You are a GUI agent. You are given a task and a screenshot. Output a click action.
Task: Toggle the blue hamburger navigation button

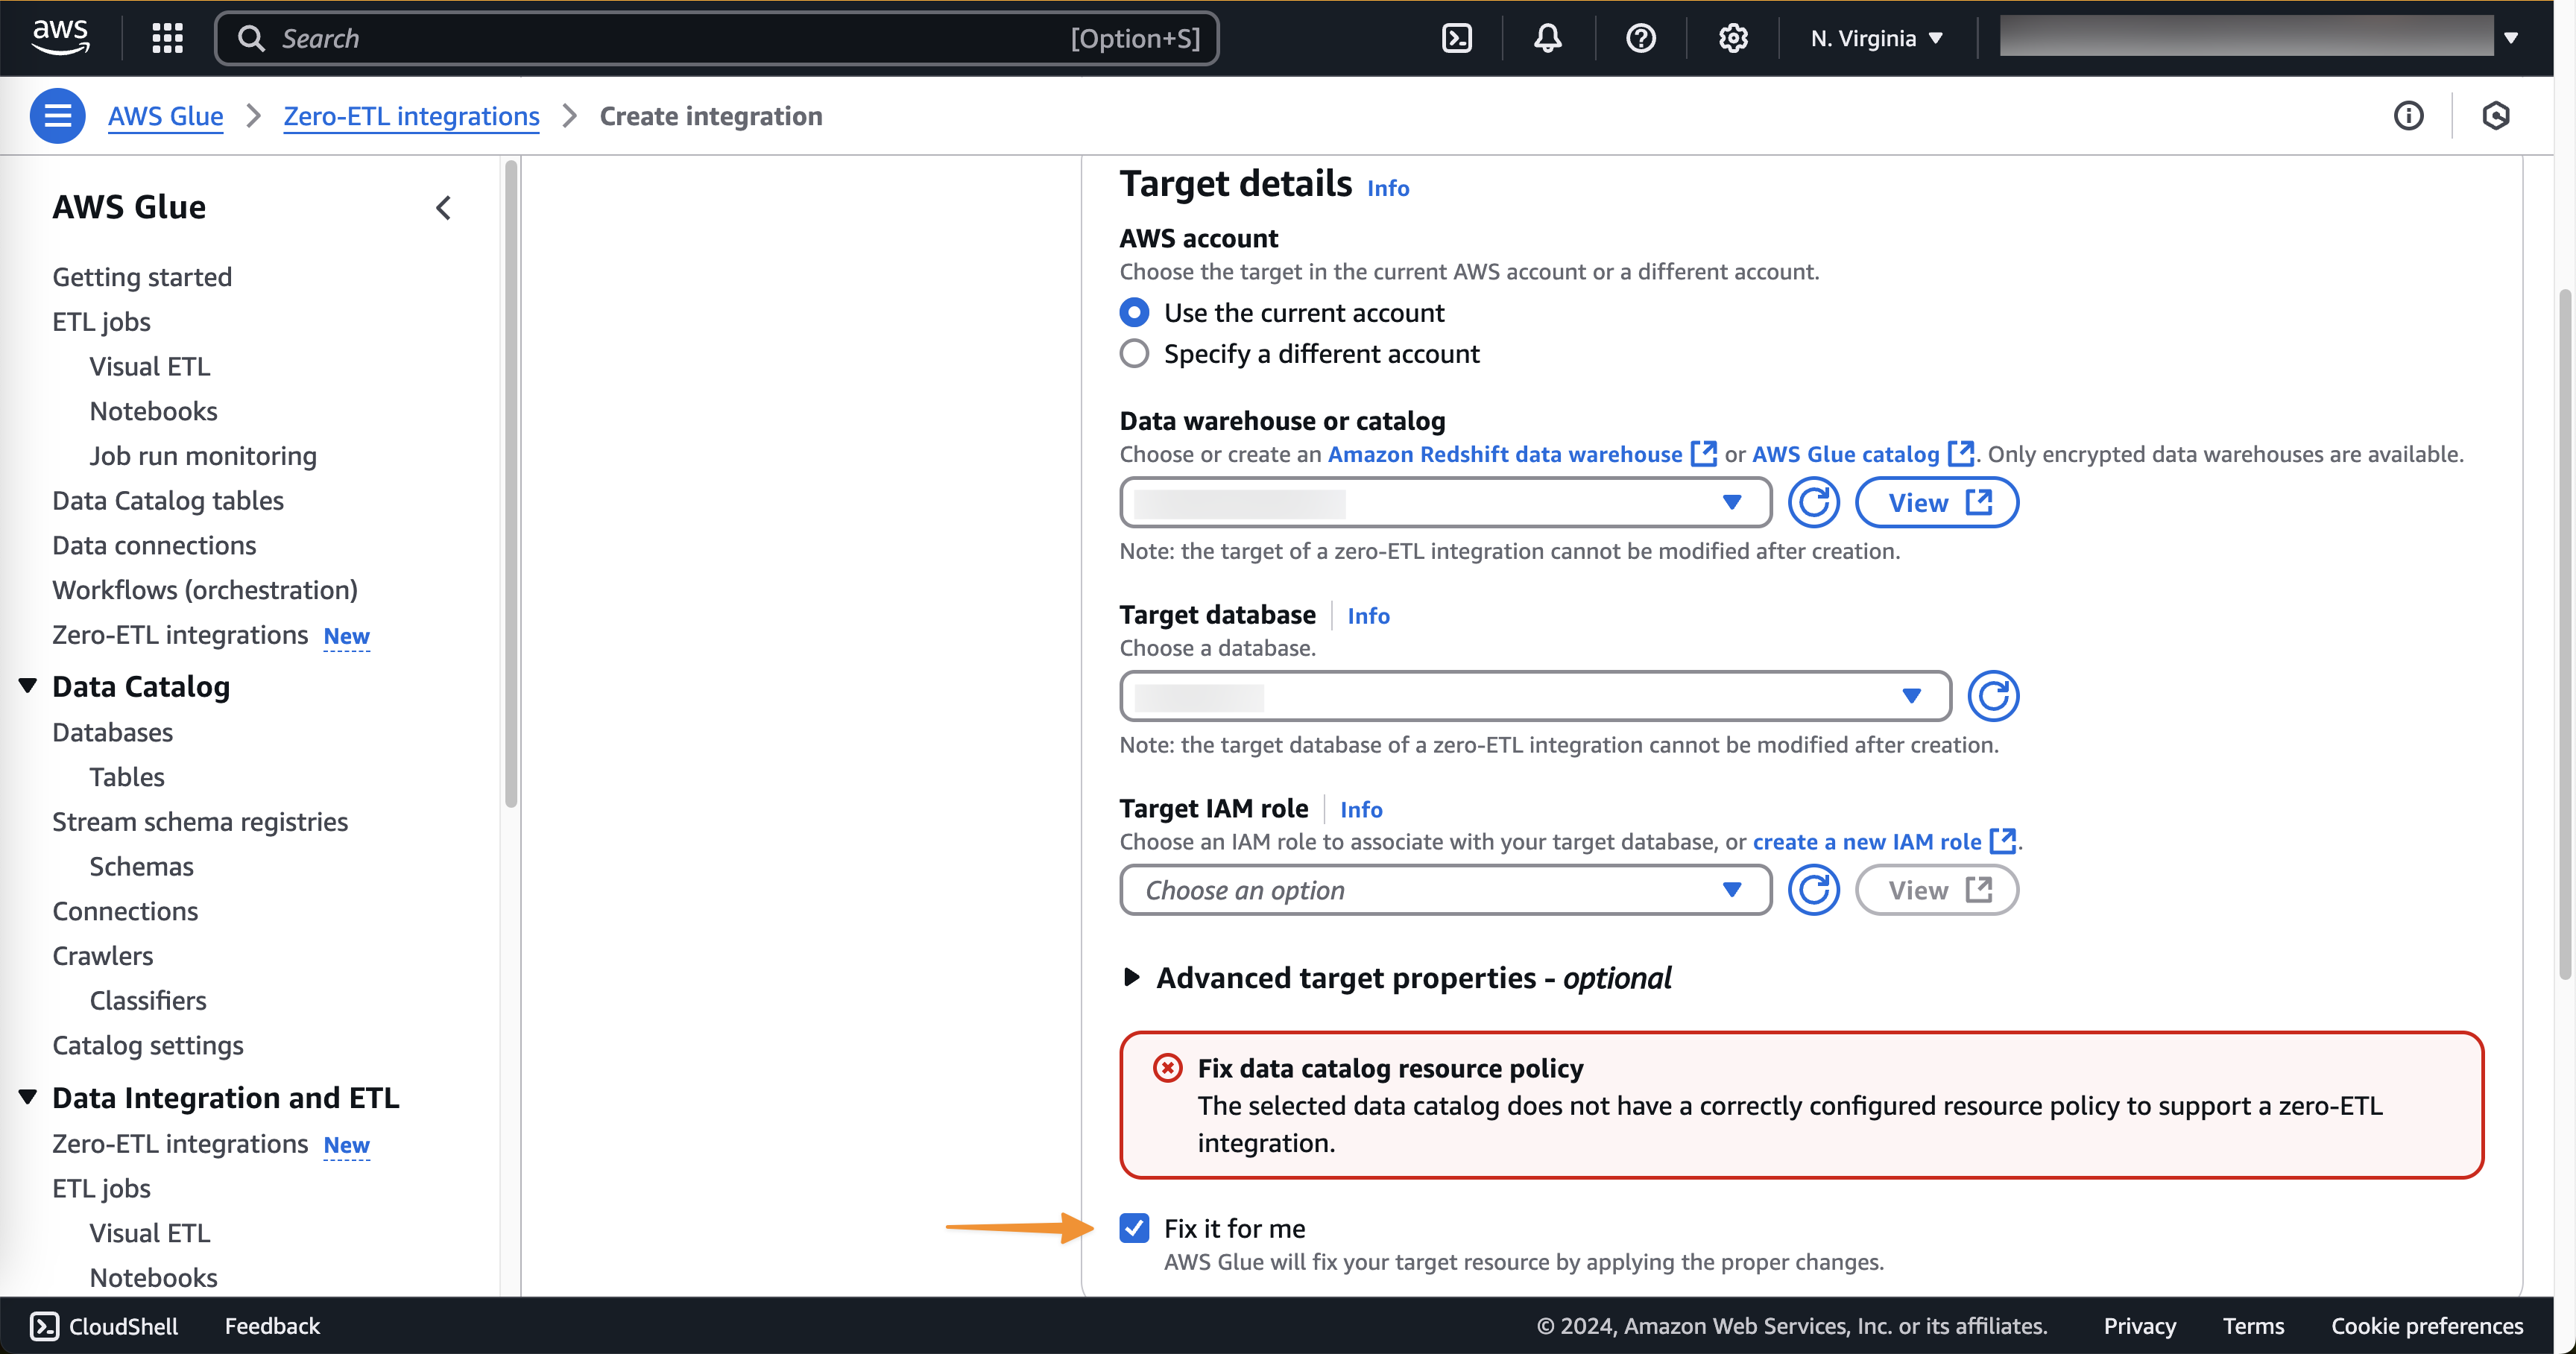pyautogui.click(x=57, y=116)
